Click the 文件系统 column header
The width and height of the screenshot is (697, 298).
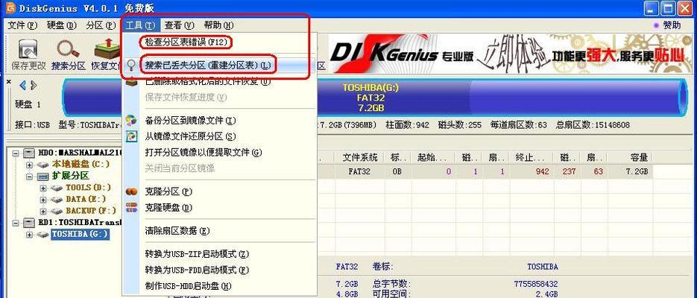(x=360, y=157)
